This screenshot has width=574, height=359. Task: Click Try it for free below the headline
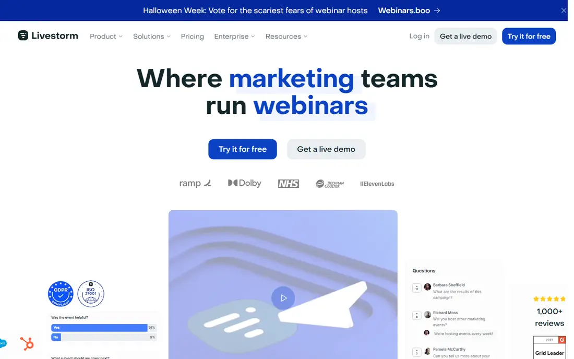(x=242, y=149)
